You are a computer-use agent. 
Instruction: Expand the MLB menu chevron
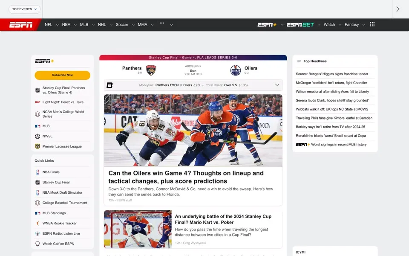[93, 25]
